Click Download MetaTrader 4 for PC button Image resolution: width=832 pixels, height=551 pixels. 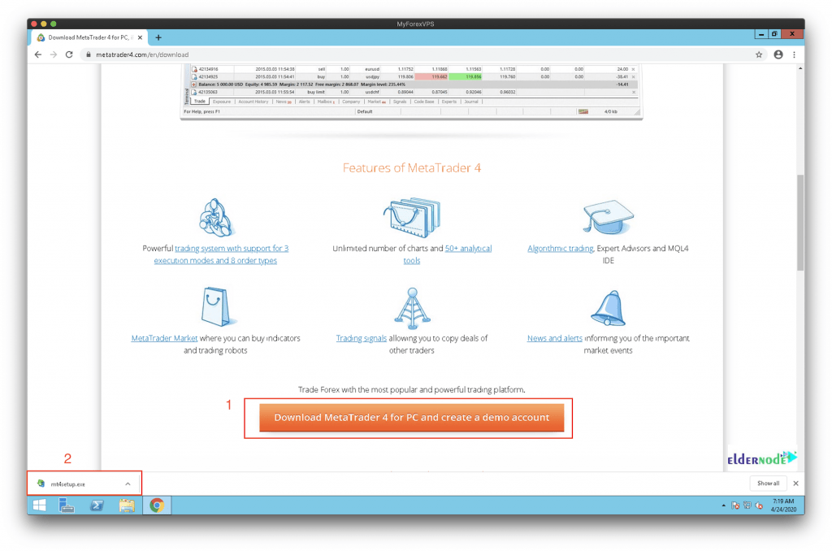pyautogui.click(x=412, y=417)
